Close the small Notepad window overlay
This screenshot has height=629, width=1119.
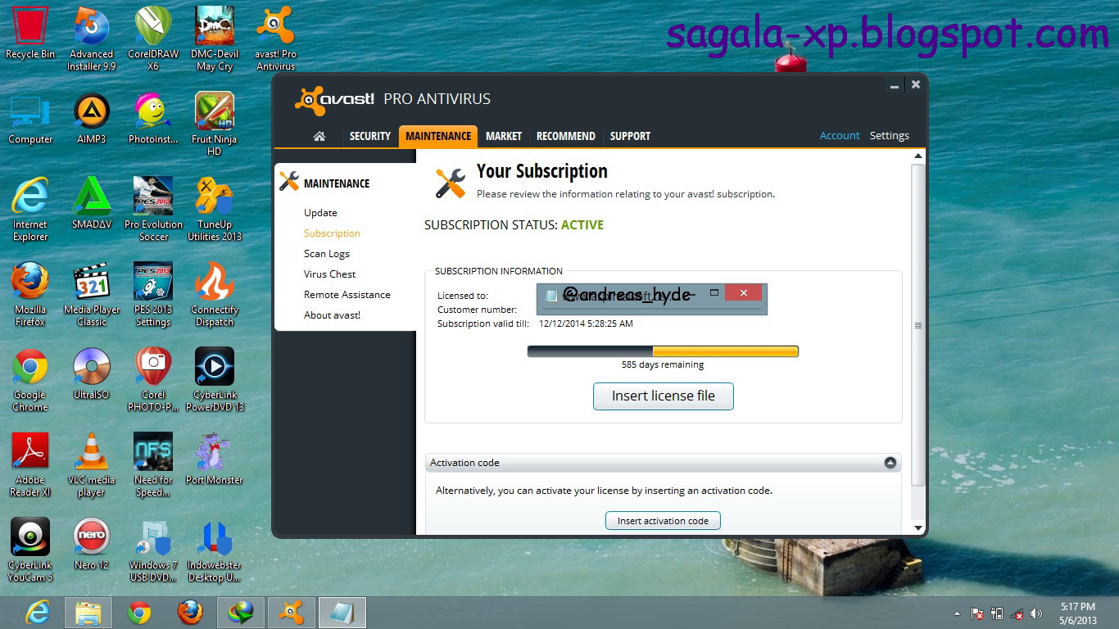coord(743,292)
